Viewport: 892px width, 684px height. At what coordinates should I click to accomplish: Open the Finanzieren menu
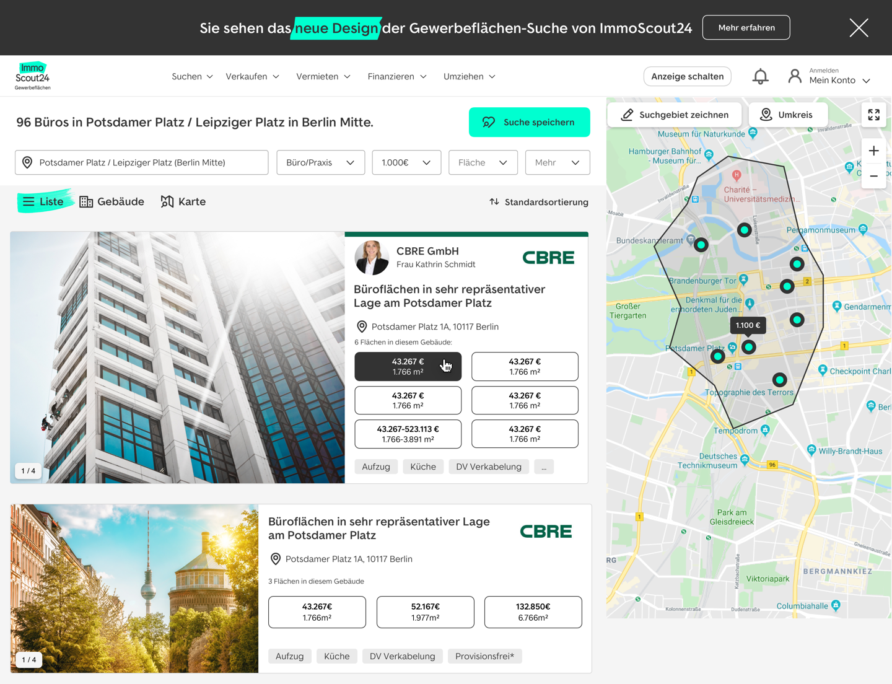(x=397, y=77)
